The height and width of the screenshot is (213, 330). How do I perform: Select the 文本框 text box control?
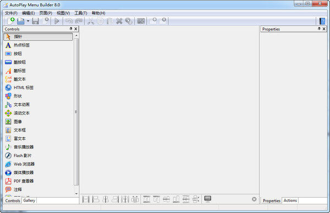[x=38, y=130]
